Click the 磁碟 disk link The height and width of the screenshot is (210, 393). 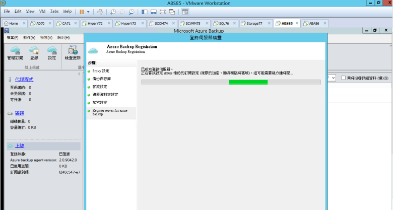click(20, 113)
